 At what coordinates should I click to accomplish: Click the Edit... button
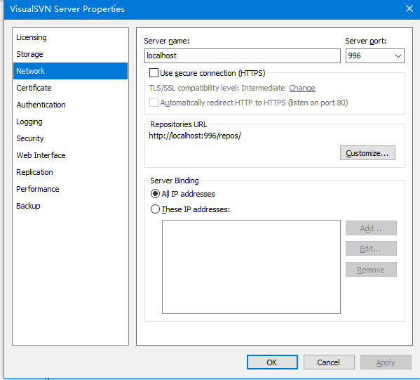point(371,249)
